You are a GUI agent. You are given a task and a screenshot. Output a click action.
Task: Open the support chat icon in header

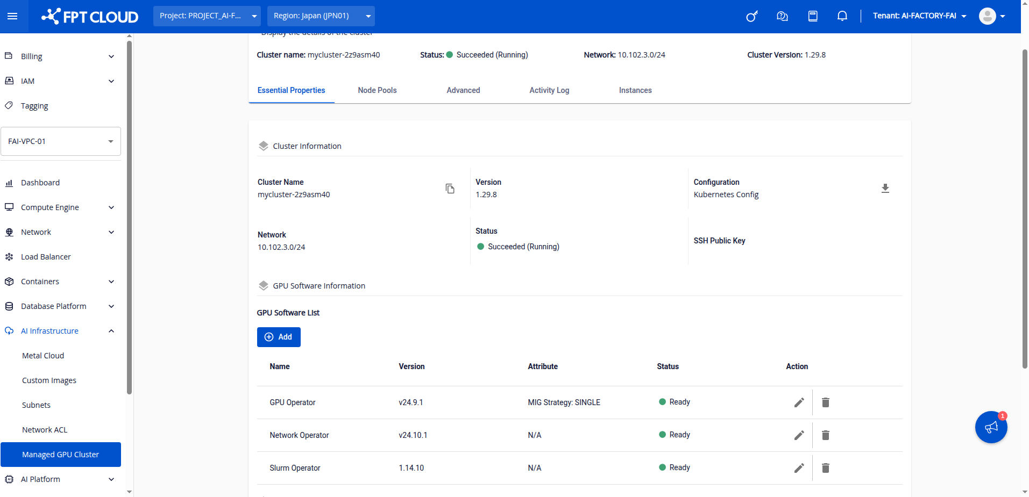point(782,16)
